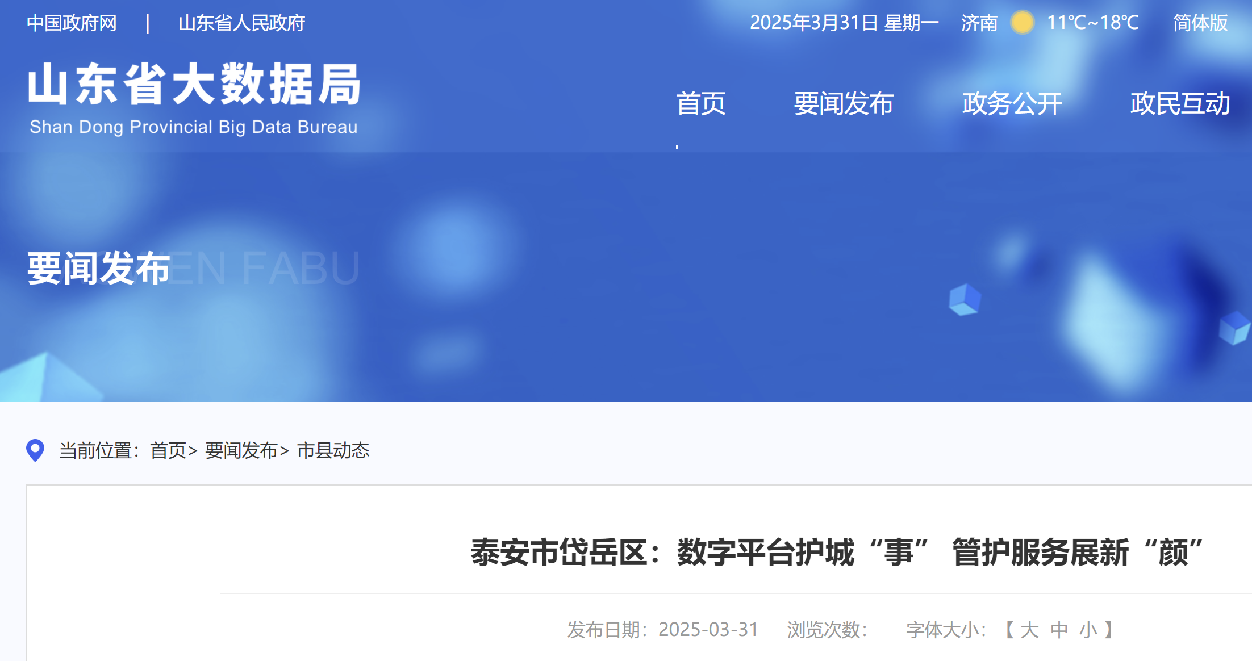Open the 首页 navigation menu
The height and width of the screenshot is (661, 1252).
coord(701,103)
